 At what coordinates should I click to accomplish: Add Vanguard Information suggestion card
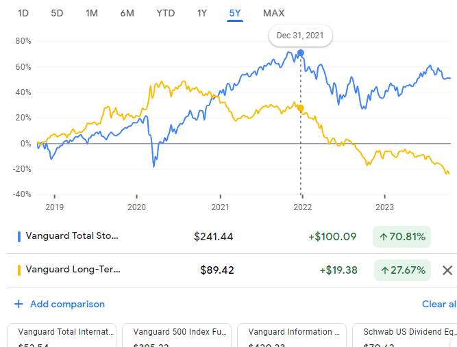292,335
